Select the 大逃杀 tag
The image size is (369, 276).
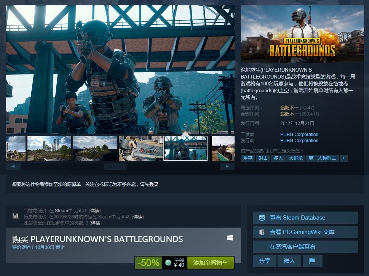[x=296, y=158]
